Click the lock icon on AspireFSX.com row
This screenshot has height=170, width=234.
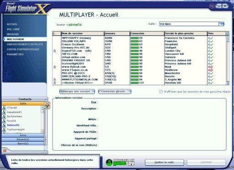click(x=54, y=51)
